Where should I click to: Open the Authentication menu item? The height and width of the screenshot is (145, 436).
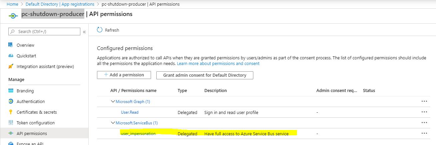pos(30,101)
